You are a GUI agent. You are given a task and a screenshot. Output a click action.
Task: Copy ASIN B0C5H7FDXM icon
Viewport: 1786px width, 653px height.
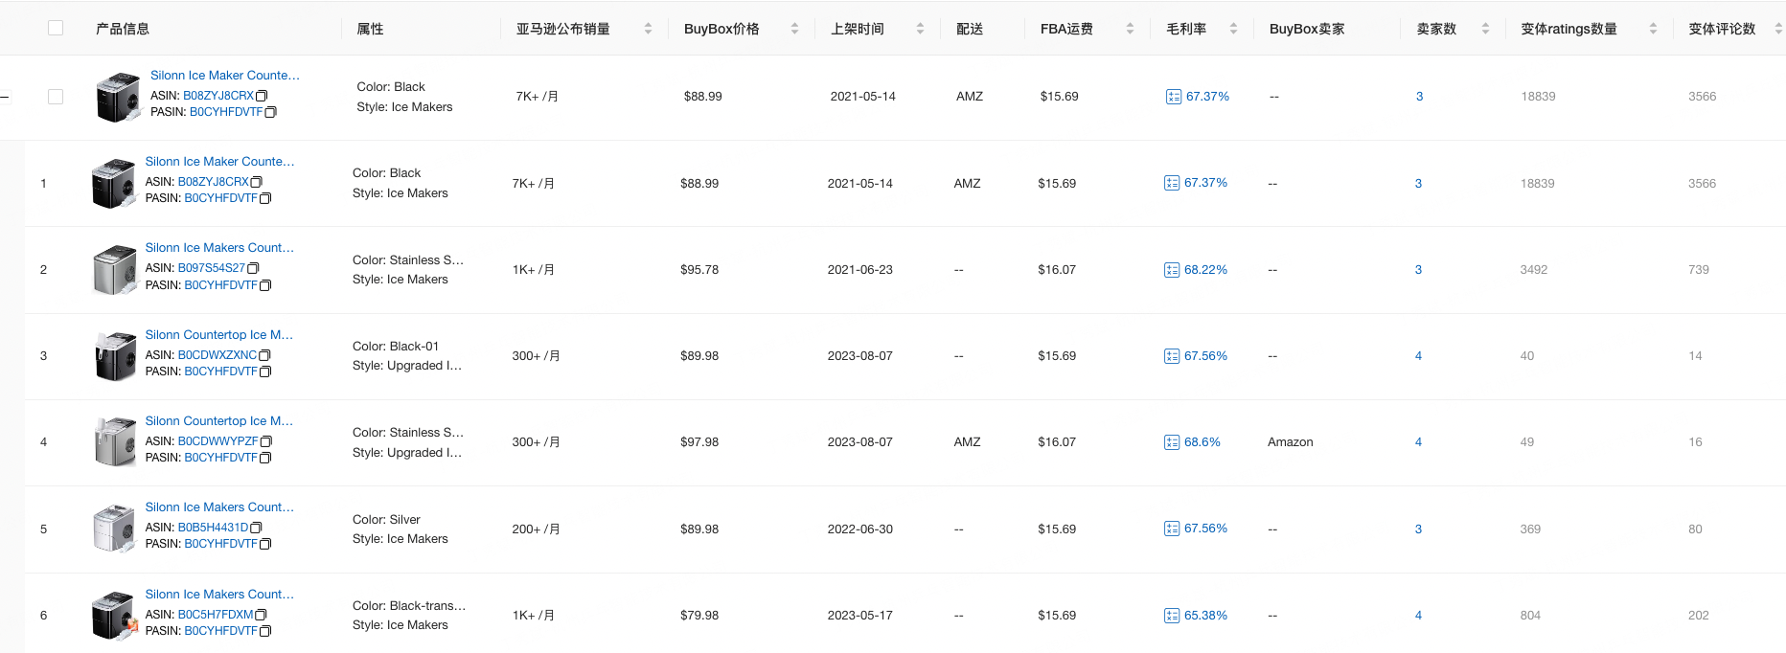click(261, 615)
